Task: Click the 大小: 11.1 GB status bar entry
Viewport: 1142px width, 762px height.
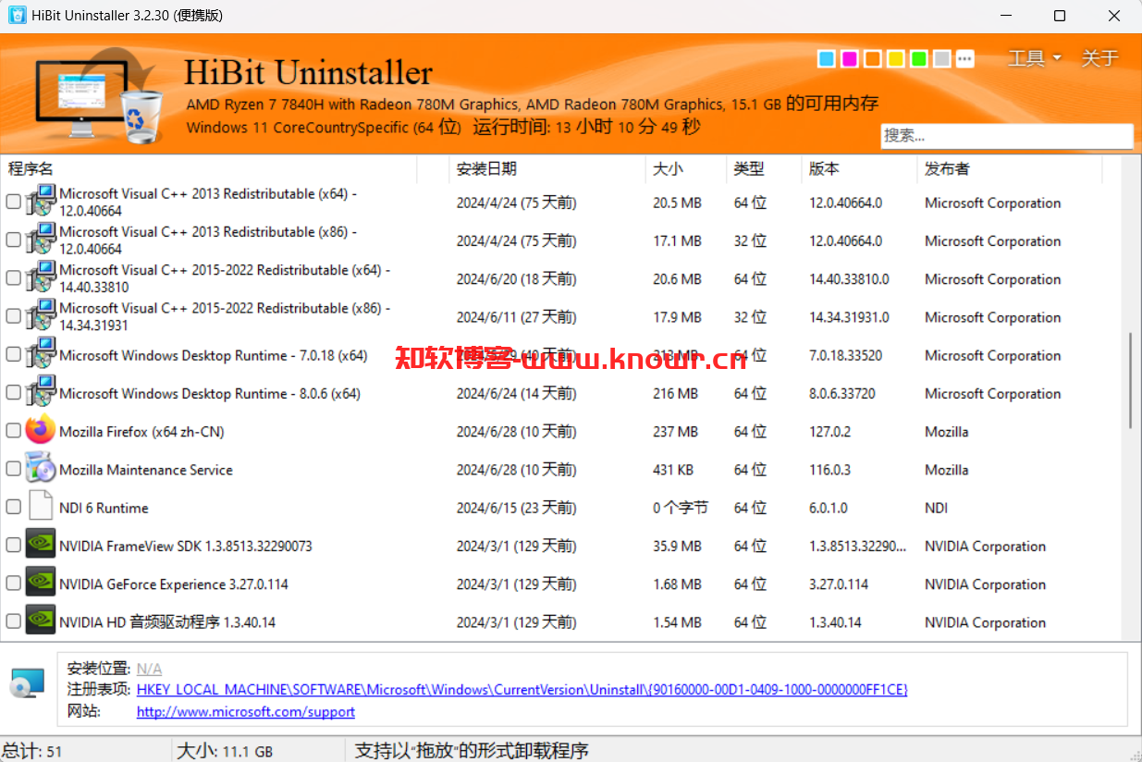Action: tap(225, 751)
